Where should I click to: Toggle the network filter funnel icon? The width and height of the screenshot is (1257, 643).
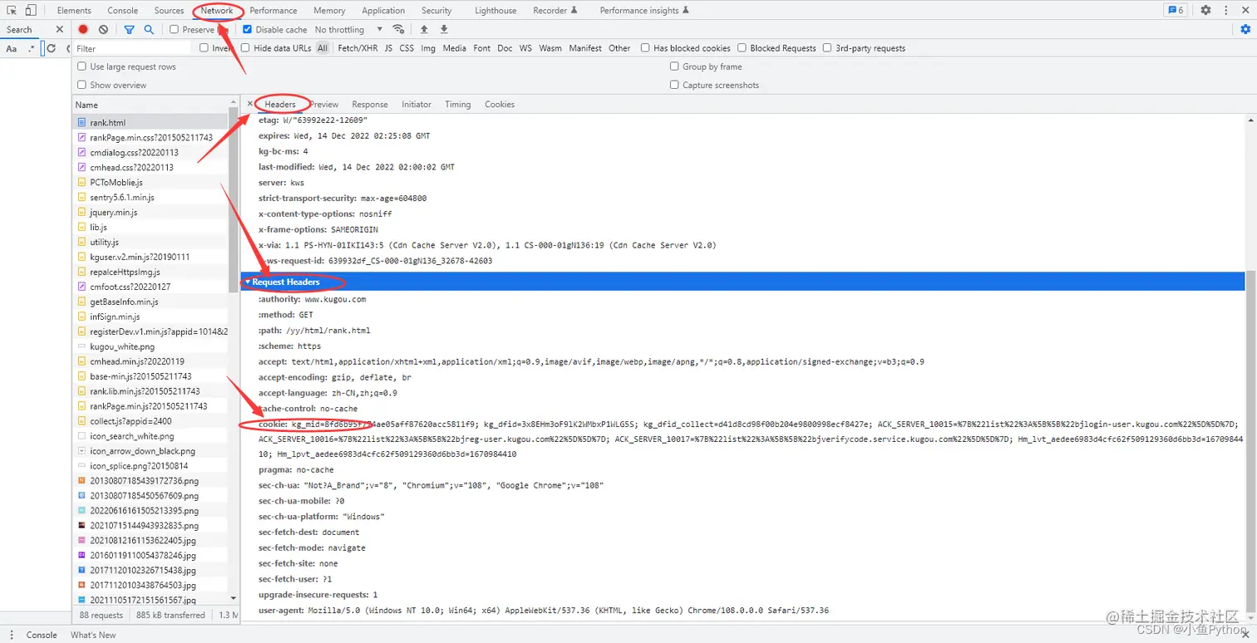pyautogui.click(x=129, y=29)
